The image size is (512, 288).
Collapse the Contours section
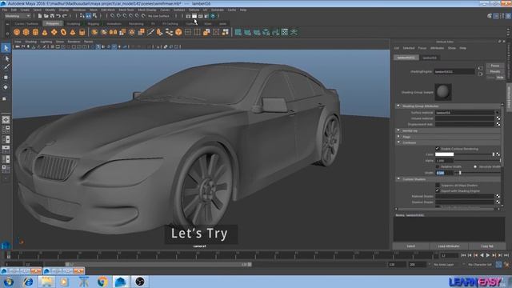point(398,142)
